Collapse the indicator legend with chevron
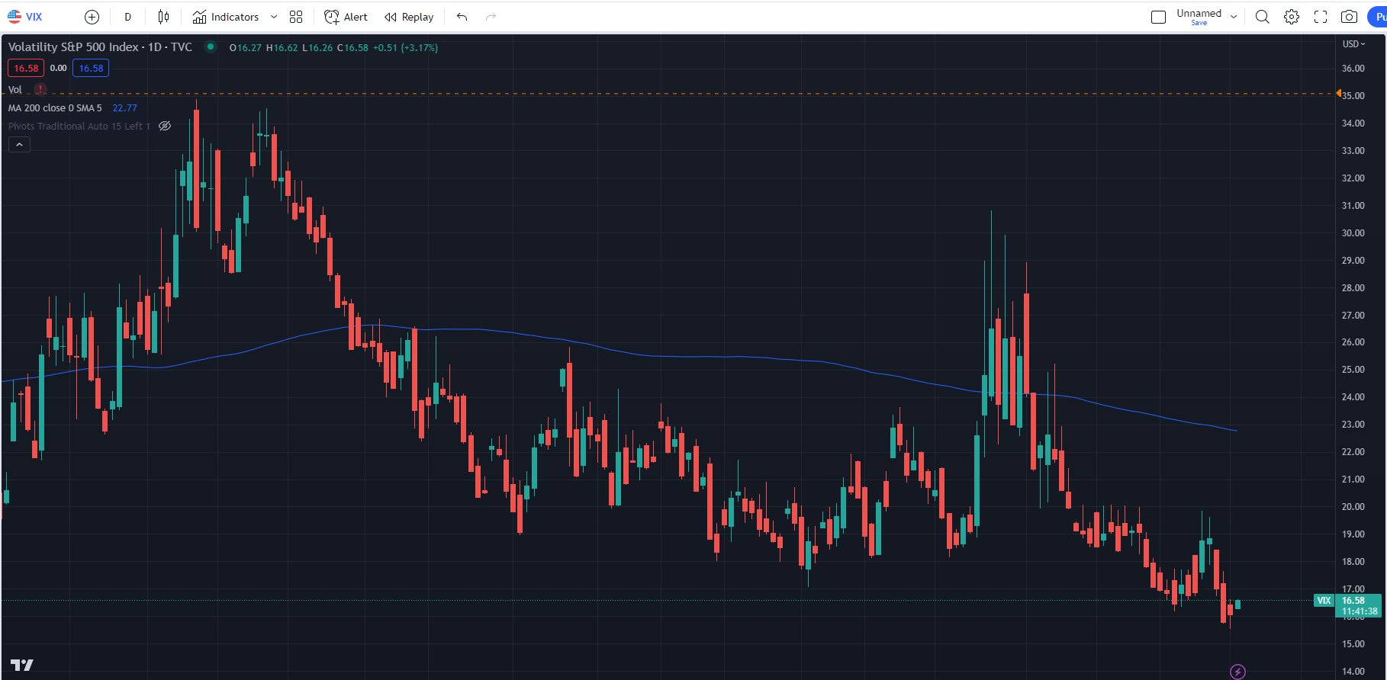The image size is (1387, 680). point(19,144)
